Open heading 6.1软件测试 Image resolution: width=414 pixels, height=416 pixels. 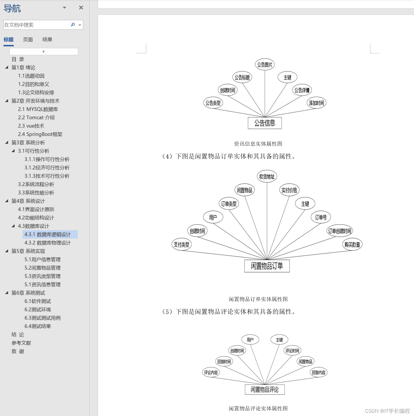point(38,301)
